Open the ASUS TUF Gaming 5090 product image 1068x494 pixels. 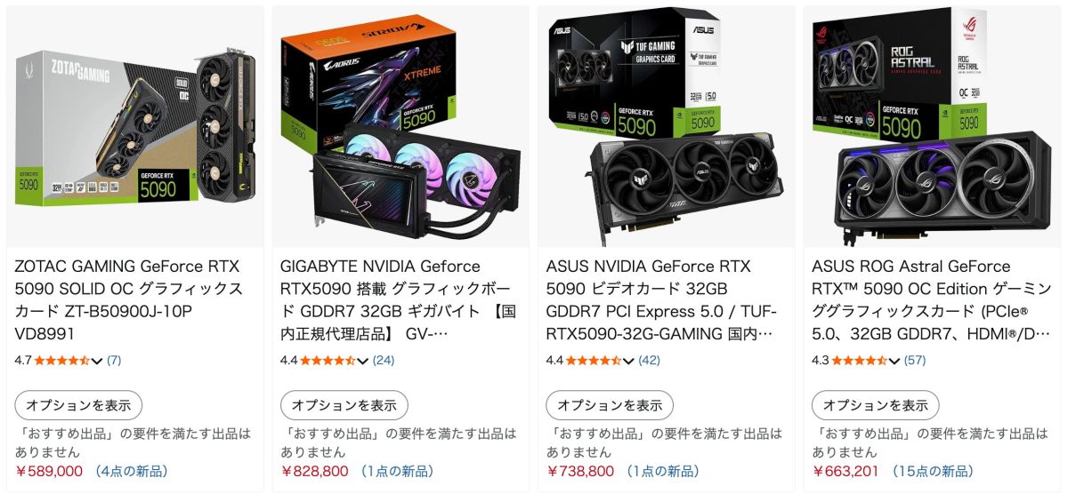(667, 126)
